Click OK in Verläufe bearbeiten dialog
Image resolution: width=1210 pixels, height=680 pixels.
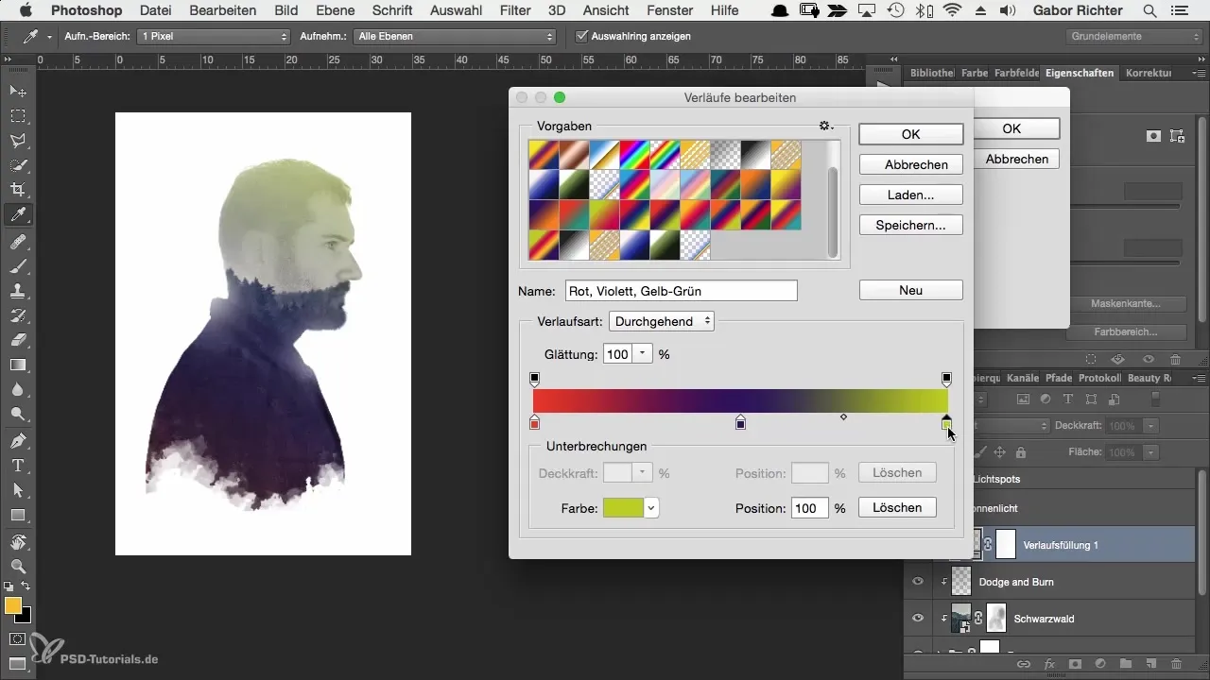point(910,134)
